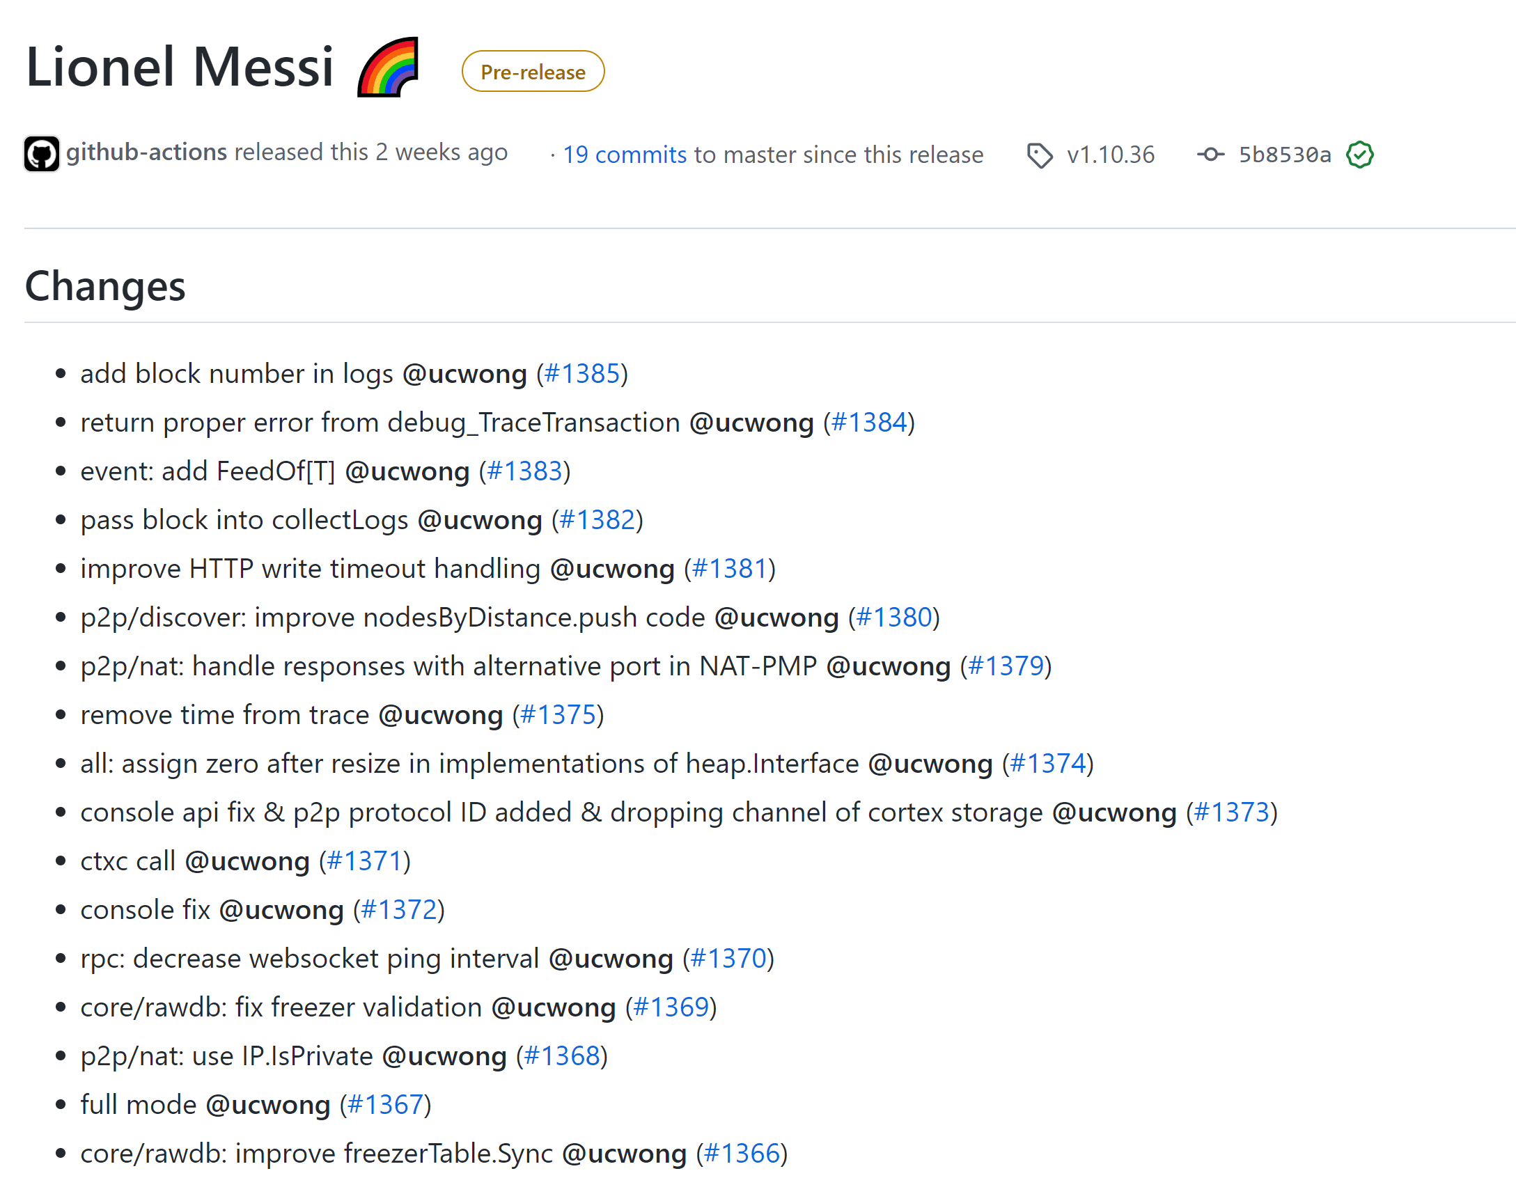Click the github-actions avatar icon
The width and height of the screenshot is (1516, 1194).
(x=41, y=154)
